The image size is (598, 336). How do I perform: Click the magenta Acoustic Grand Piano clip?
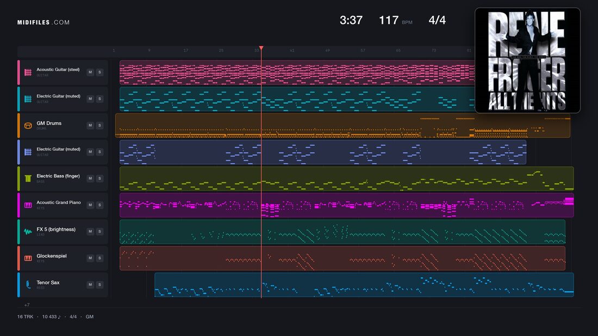pyautogui.click(x=347, y=205)
